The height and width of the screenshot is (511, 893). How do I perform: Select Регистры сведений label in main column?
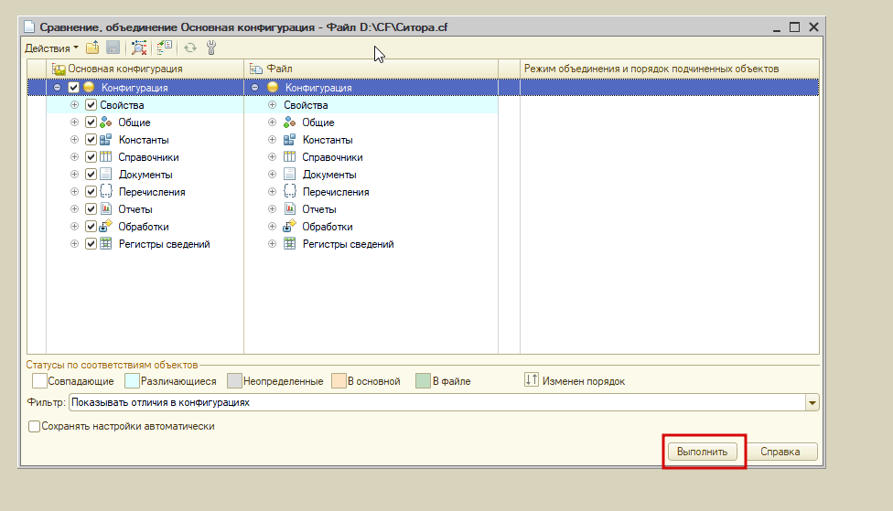(x=165, y=244)
